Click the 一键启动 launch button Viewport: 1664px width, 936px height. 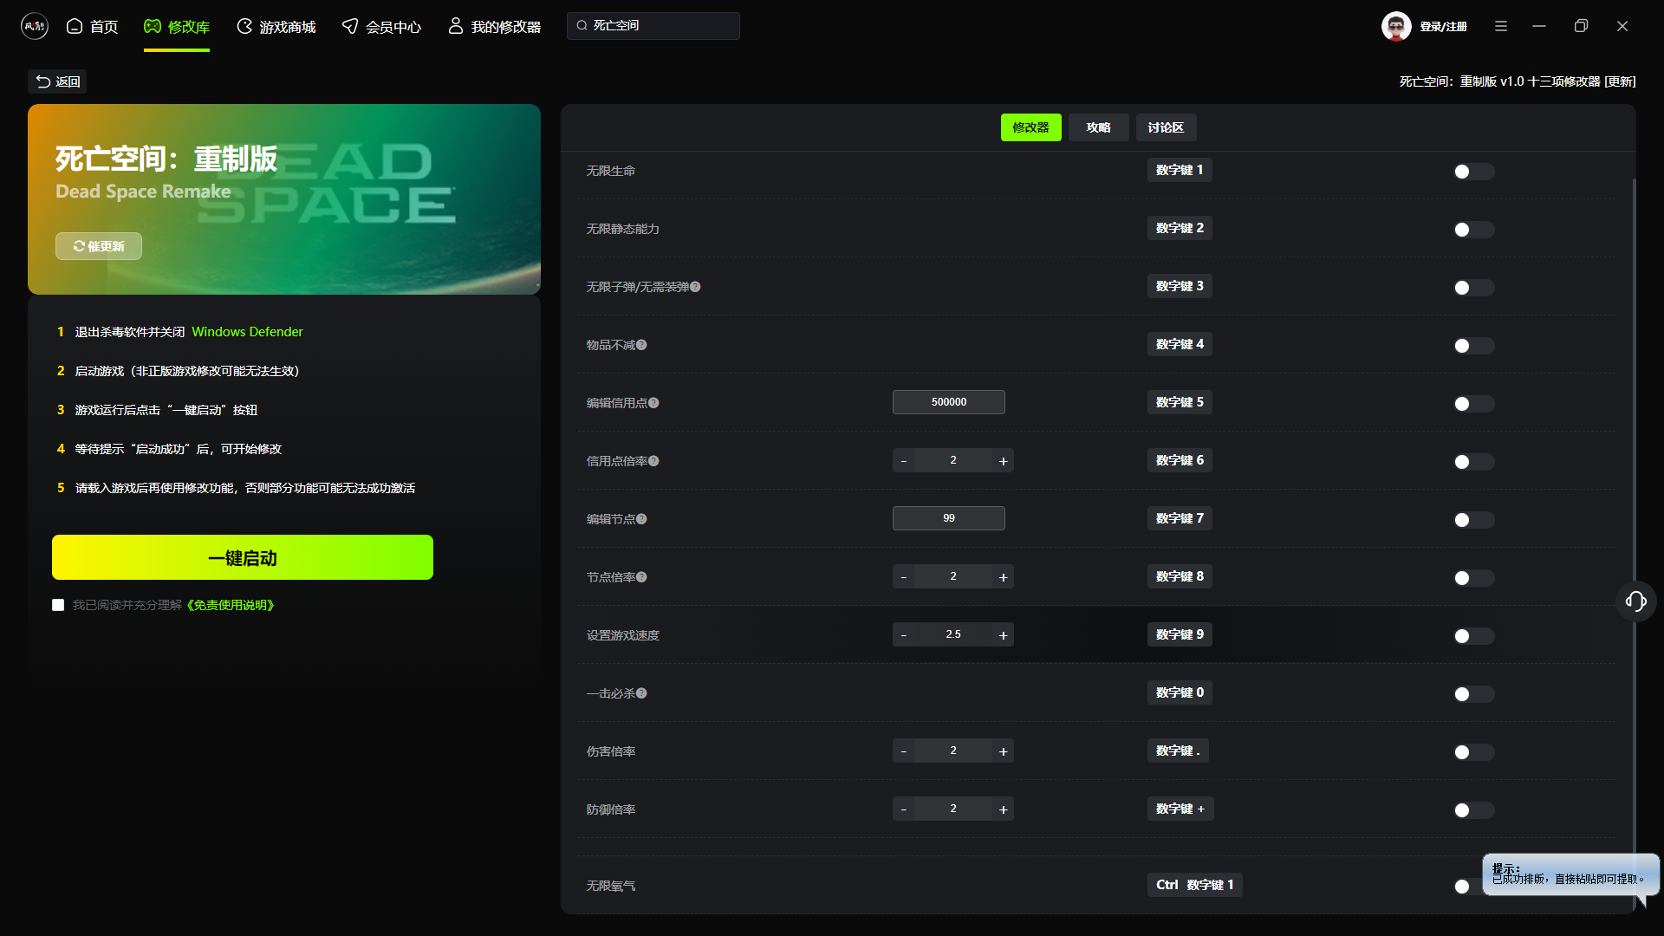click(243, 557)
